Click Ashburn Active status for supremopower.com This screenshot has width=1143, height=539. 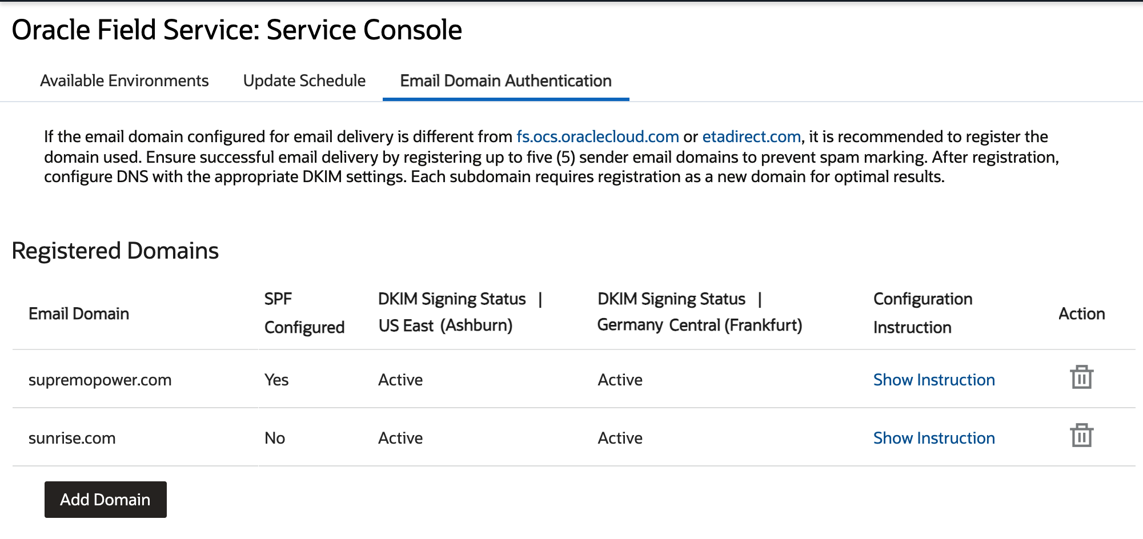tap(400, 380)
